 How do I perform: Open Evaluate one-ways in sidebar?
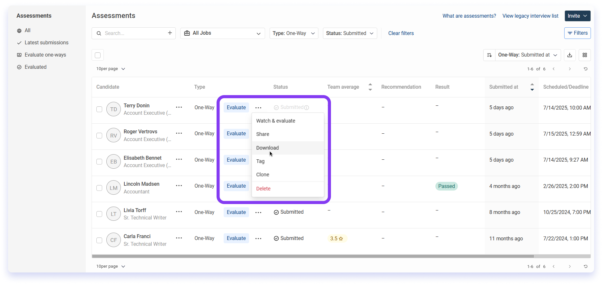(x=41, y=55)
